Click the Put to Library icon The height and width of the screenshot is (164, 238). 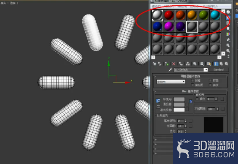click(195, 64)
